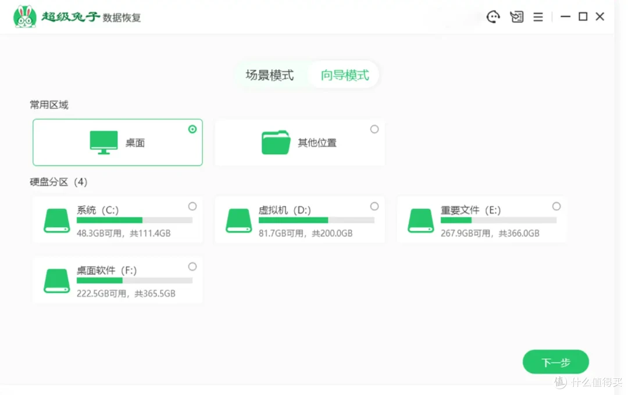Image resolution: width=628 pixels, height=395 pixels.
Task: Click the green folder icon for 其他位置
Action: (276, 142)
